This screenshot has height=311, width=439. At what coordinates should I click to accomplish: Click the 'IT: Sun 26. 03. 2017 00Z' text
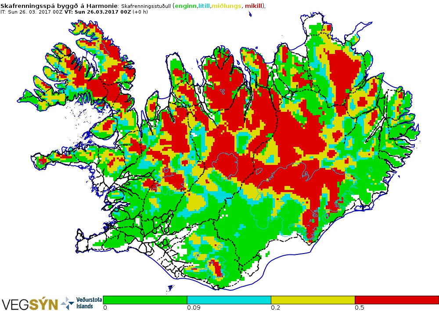32,12
